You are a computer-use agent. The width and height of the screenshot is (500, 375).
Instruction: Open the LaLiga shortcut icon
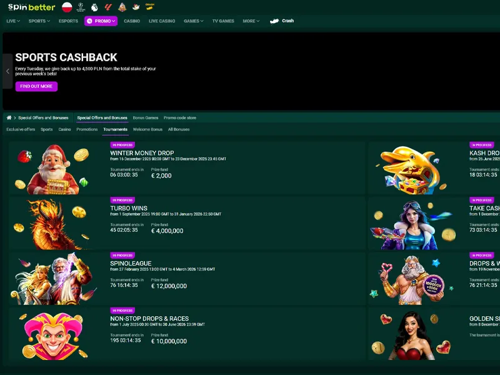(108, 7)
